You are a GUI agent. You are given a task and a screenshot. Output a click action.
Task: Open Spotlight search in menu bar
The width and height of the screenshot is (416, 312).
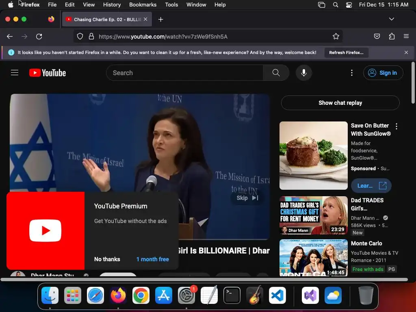click(x=335, y=5)
